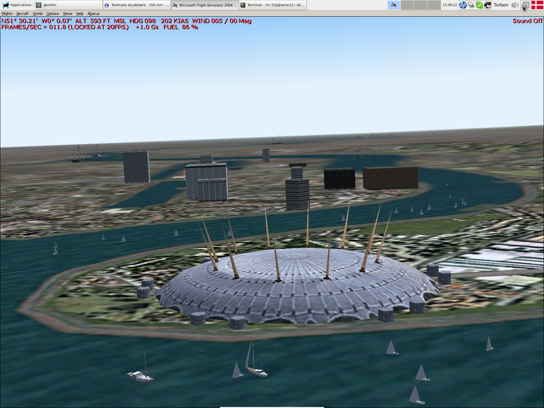Screen dimensions: 544x408
Task: Open the Abacus menu
Action: point(93,14)
